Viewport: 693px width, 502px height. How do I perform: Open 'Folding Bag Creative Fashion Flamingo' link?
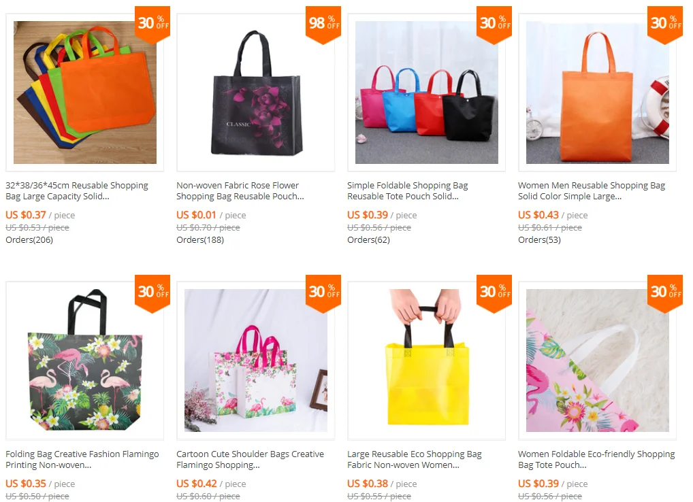click(82, 459)
